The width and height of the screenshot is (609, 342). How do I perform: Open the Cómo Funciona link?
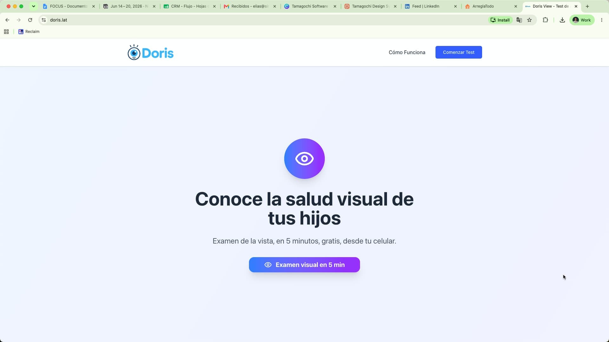pos(407,52)
